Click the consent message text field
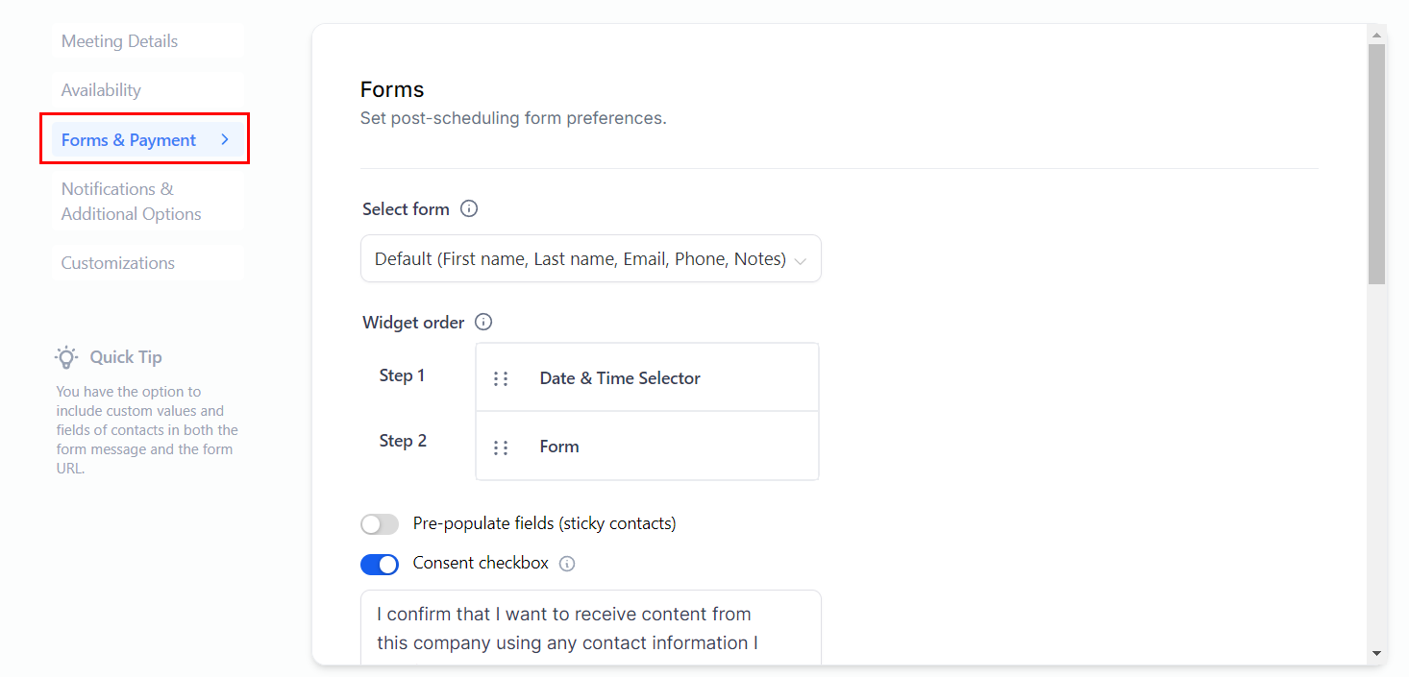 point(590,628)
